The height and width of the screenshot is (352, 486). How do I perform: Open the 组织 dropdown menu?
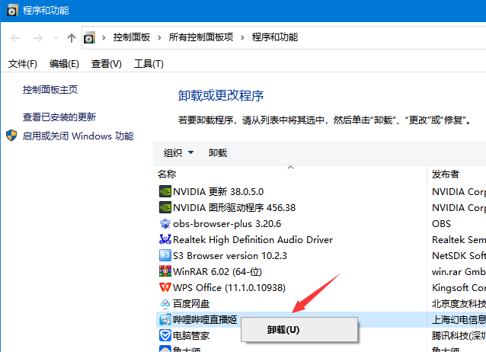tap(178, 152)
